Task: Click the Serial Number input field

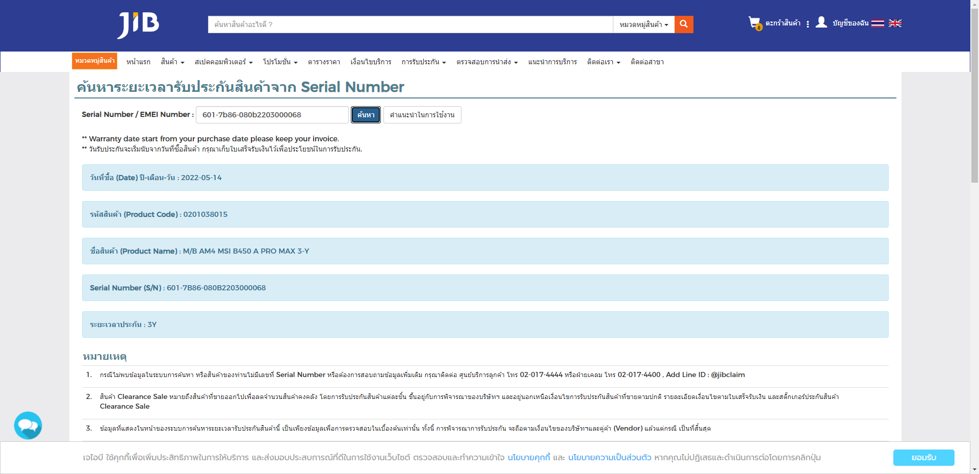Action: point(272,115)
